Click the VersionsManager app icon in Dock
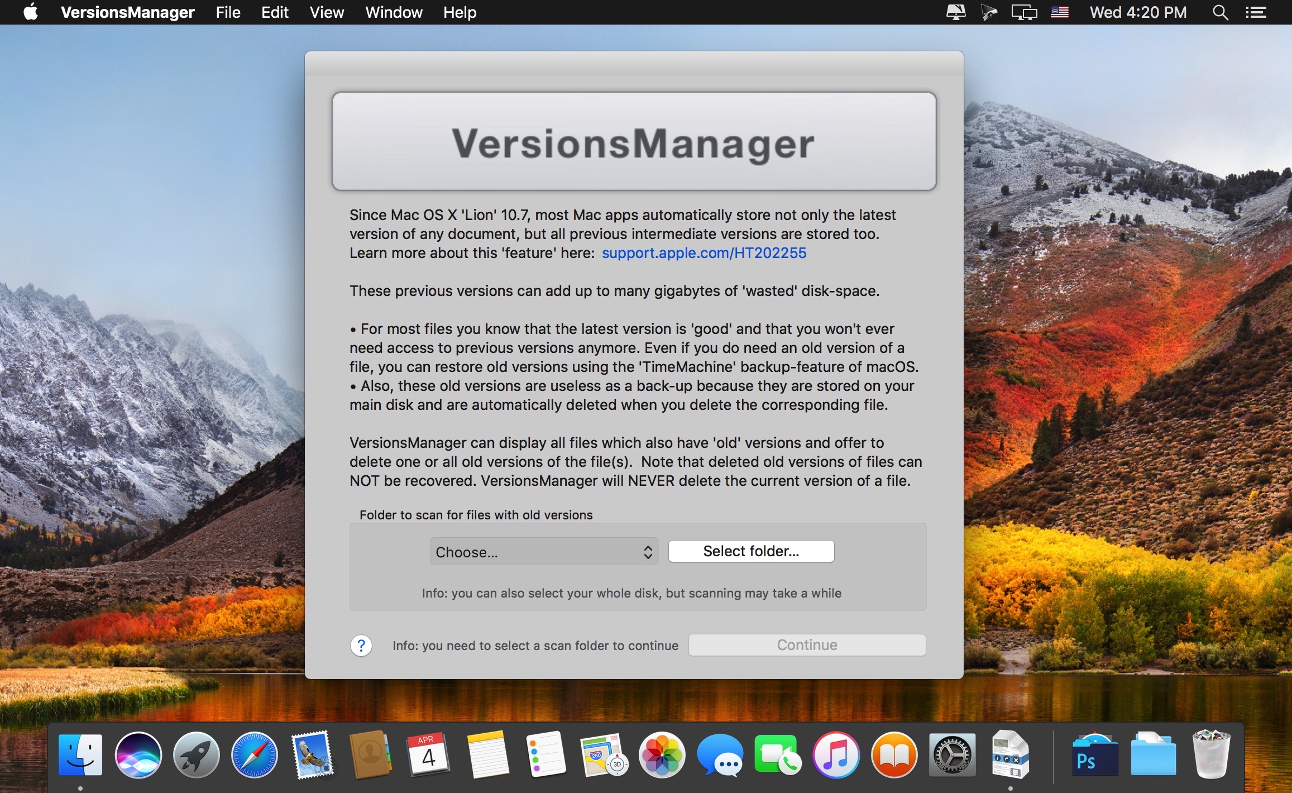The width and height of the screenshot is (1292, 793). coord(1011,754)
